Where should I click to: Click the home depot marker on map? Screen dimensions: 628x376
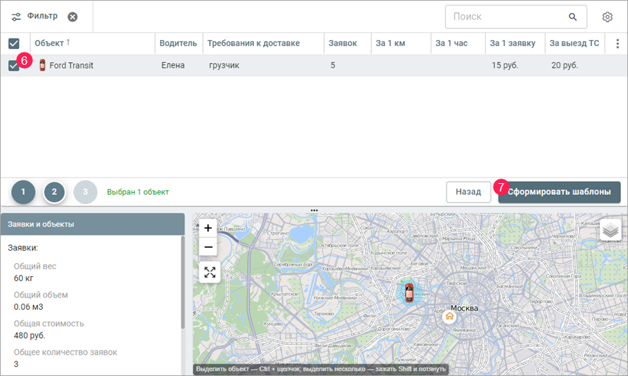point(449,316)
